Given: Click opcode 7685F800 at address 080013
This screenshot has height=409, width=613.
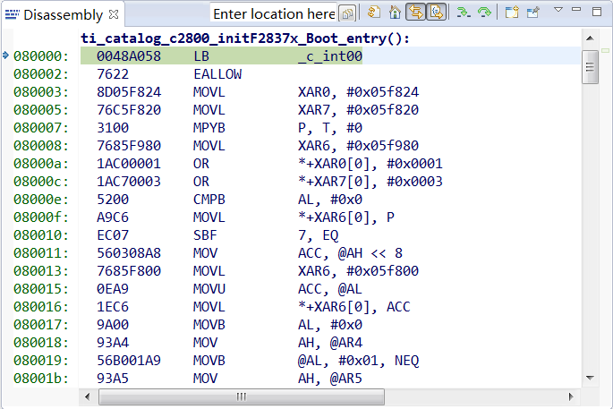Looking at the screenshot, I should coord(129,271).
